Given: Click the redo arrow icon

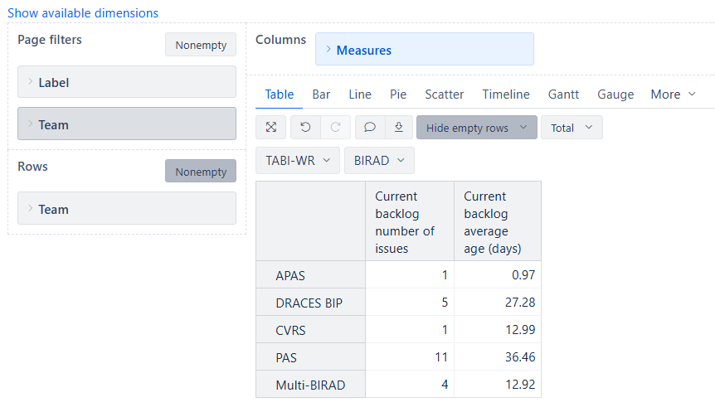Looking at the screenshot, I should click(336, 127).
